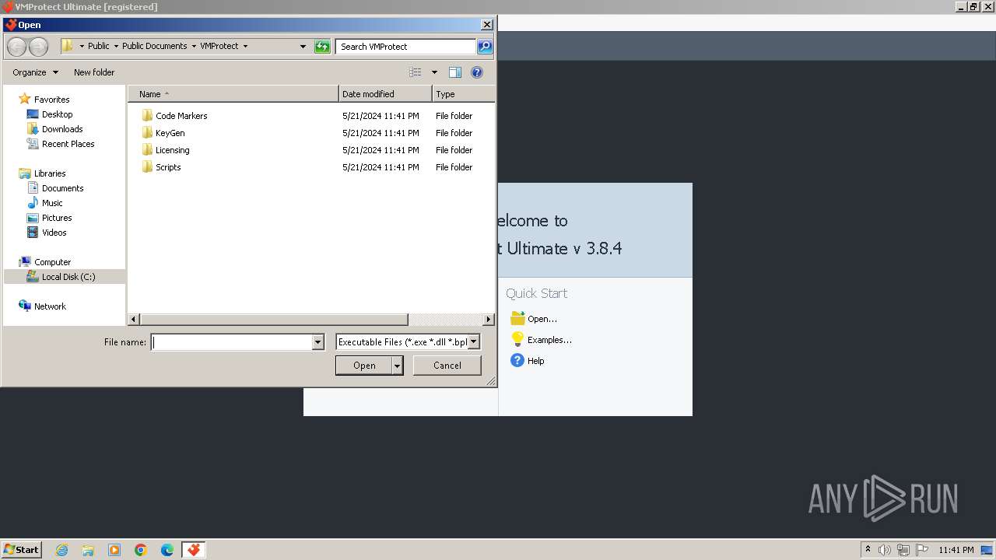Select Favorites in navigation pane
Screen dimensions: 996x560
(x=51, y=100)
